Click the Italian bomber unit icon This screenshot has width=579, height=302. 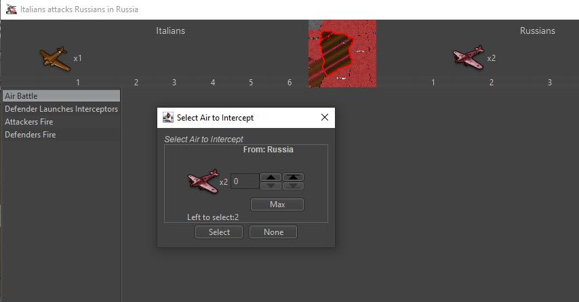pyautogui.click(x=54, y=59)
